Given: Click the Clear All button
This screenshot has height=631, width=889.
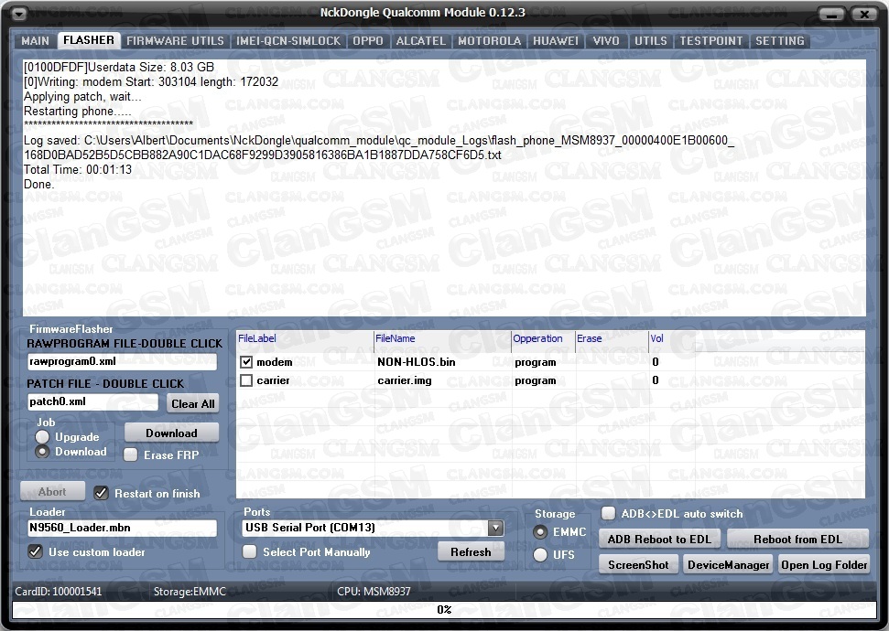Looking at the screenshot, I should point(193,403).
